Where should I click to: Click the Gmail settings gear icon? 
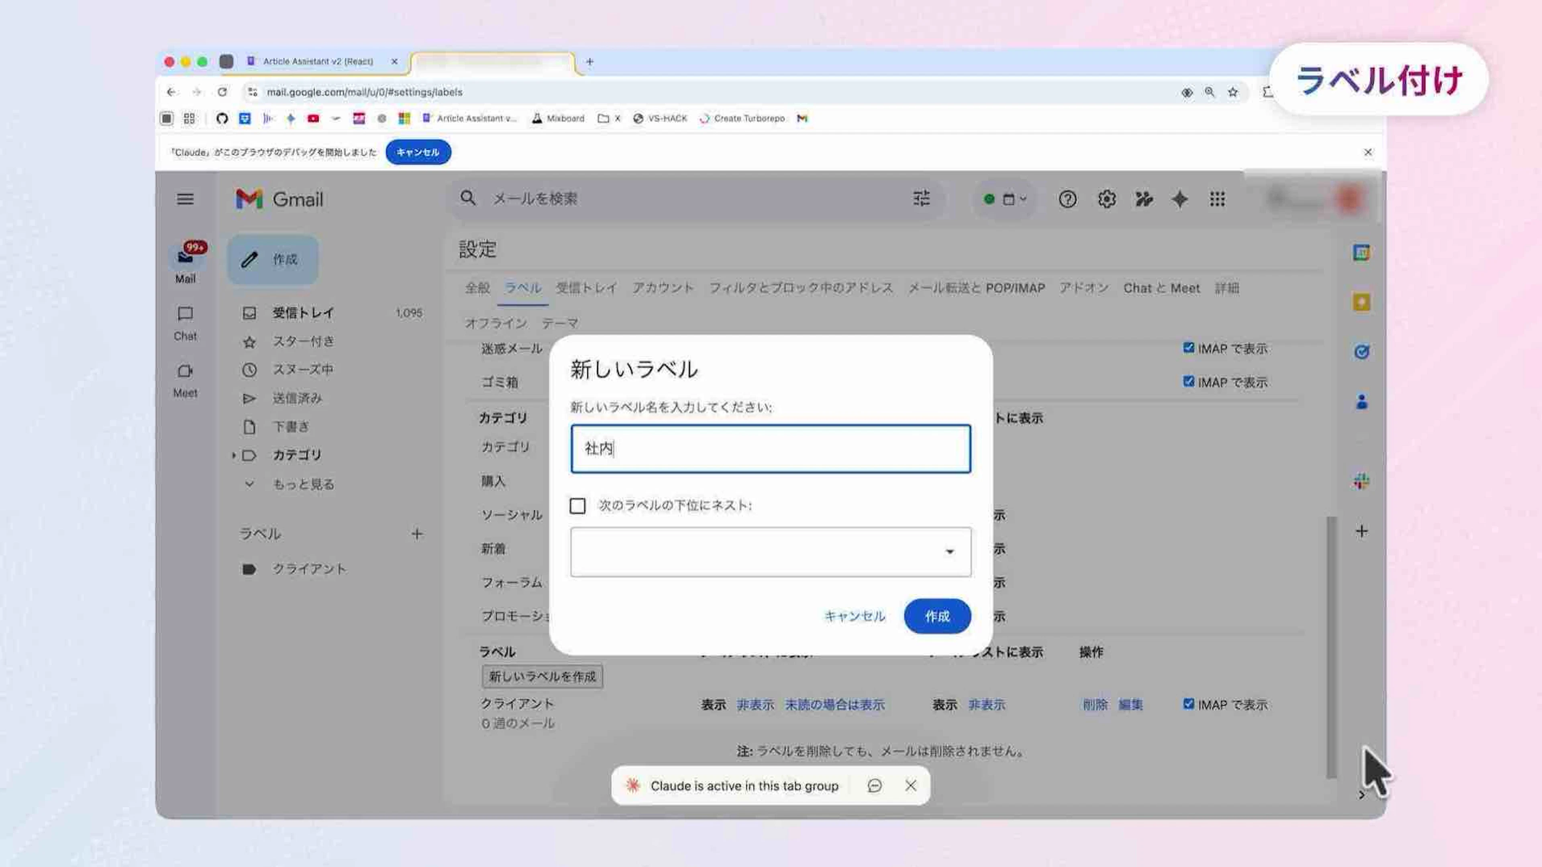pyautogui.click(x=1106, y=199)
